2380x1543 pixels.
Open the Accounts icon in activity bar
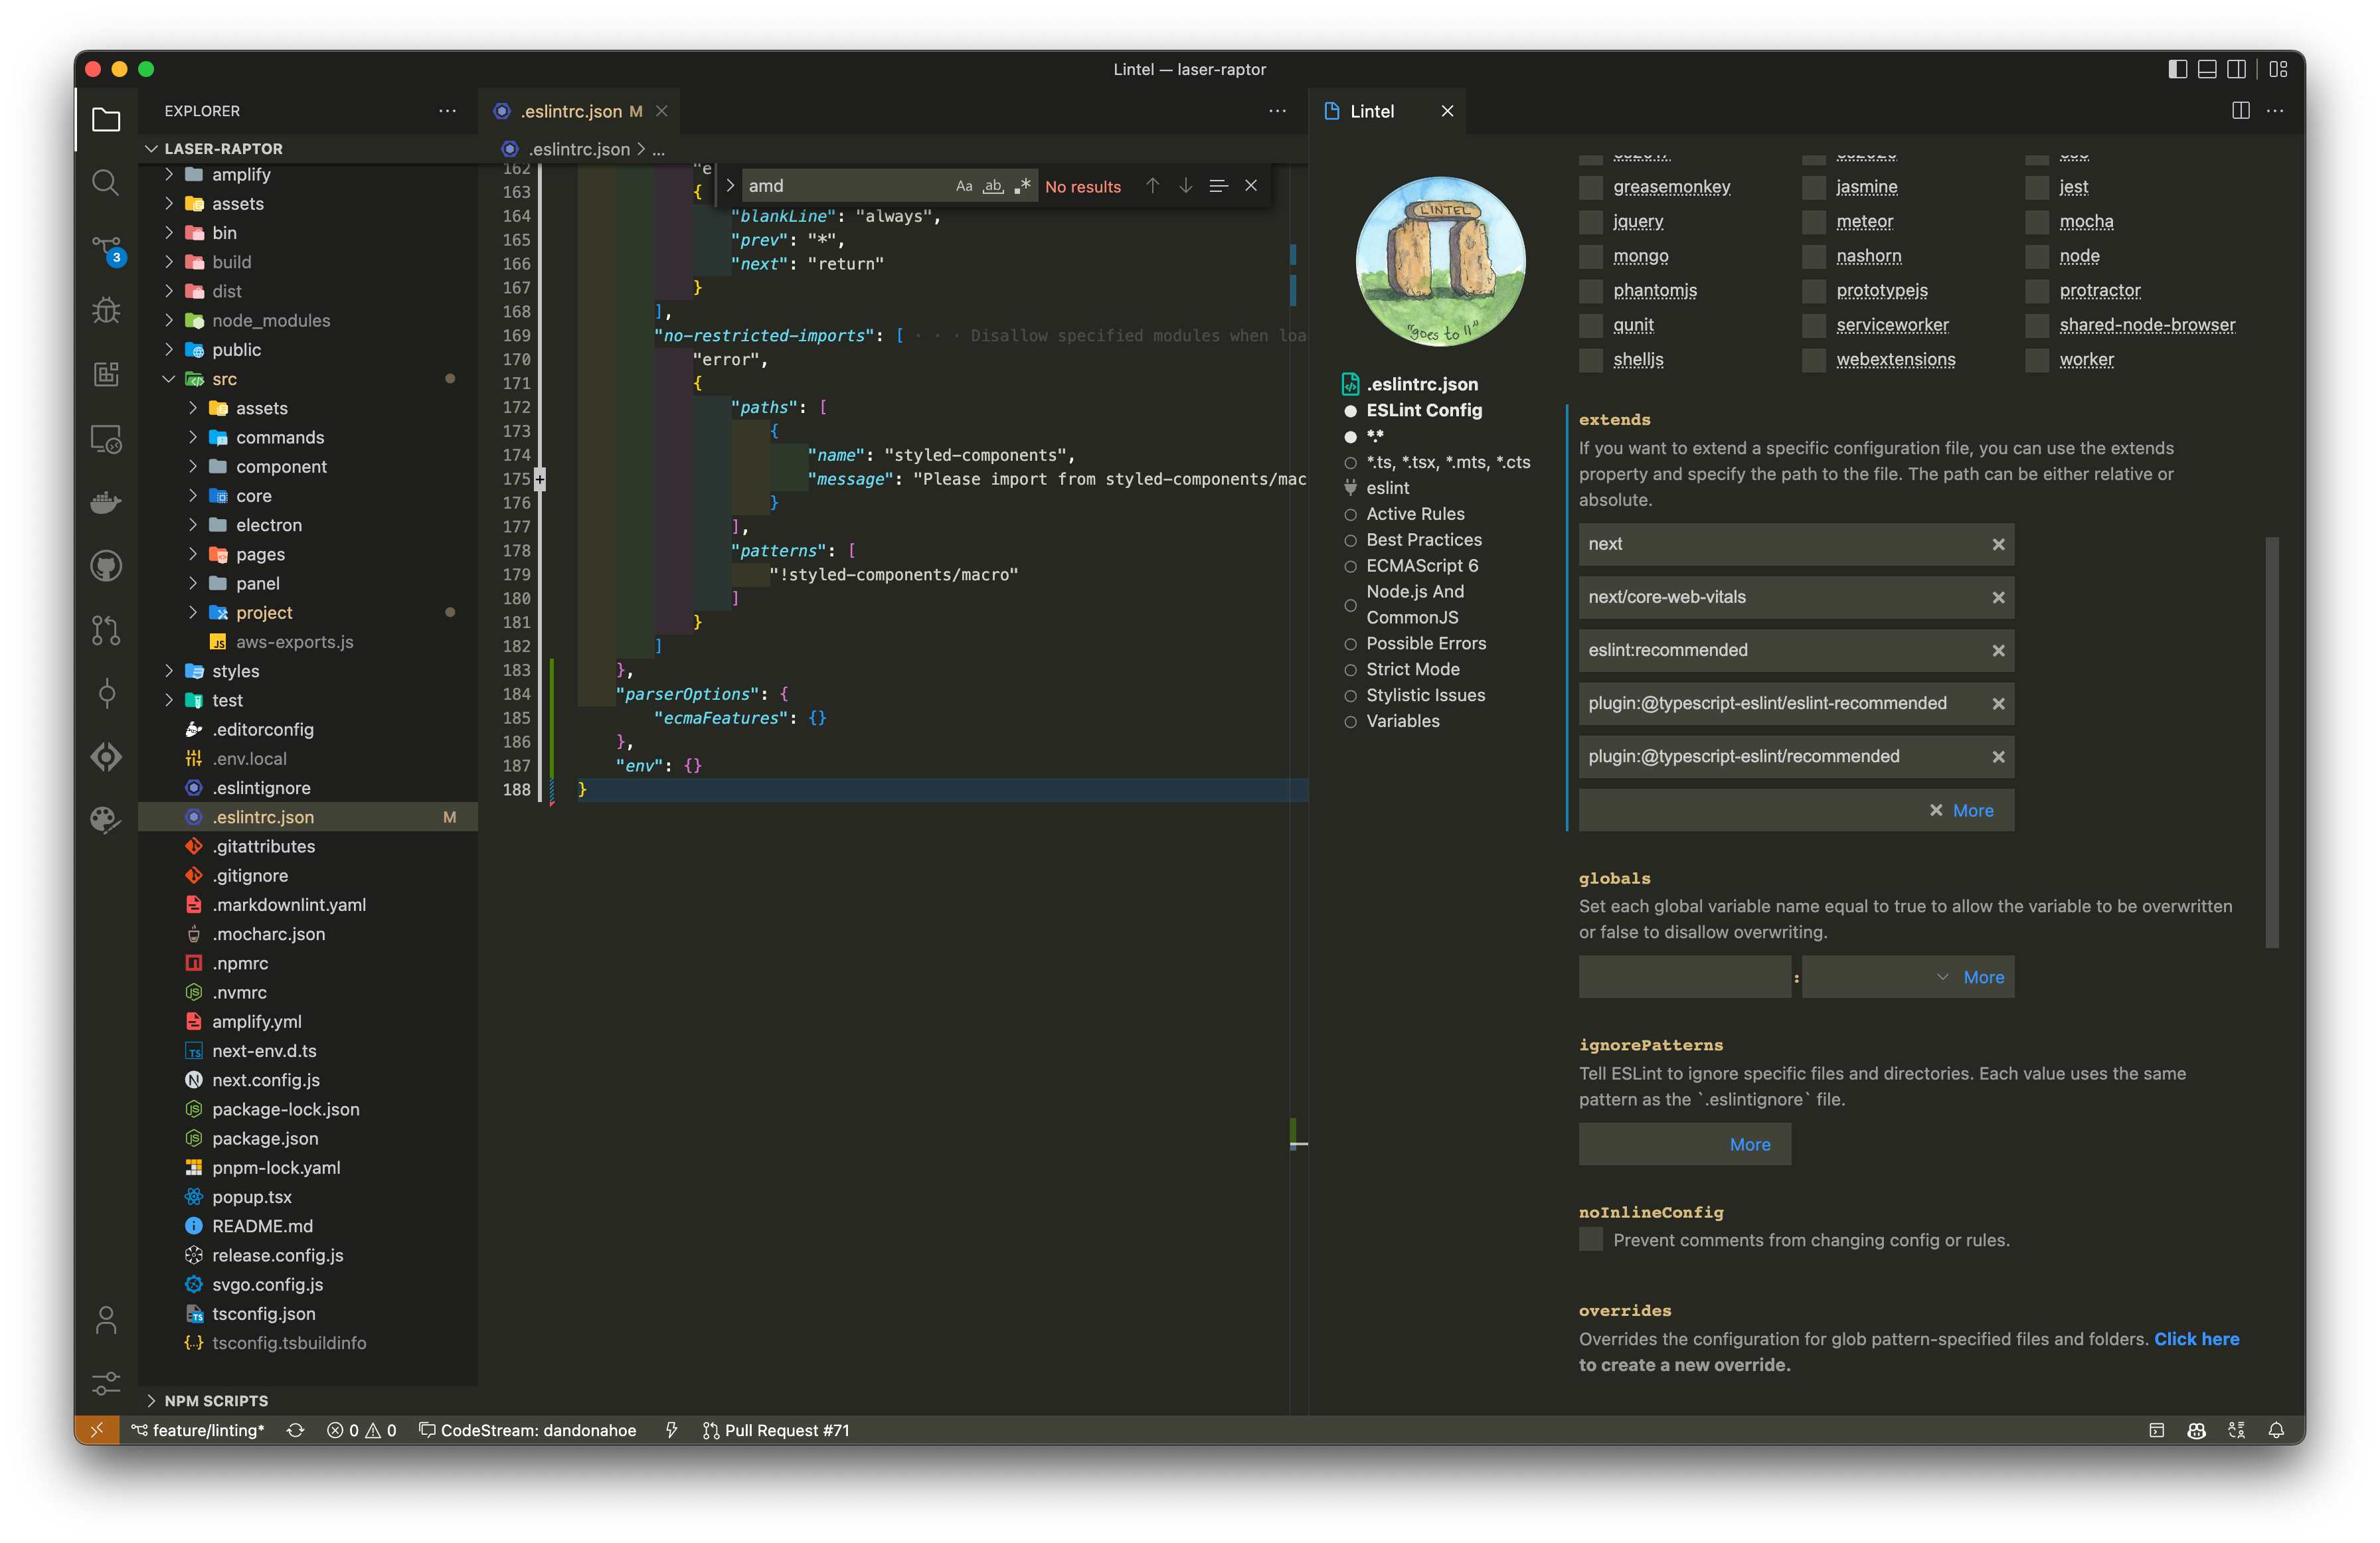(x=106, y=1320)
